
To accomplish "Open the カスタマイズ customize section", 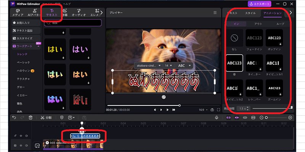I will pyautogui.click(x=26, y=38).
